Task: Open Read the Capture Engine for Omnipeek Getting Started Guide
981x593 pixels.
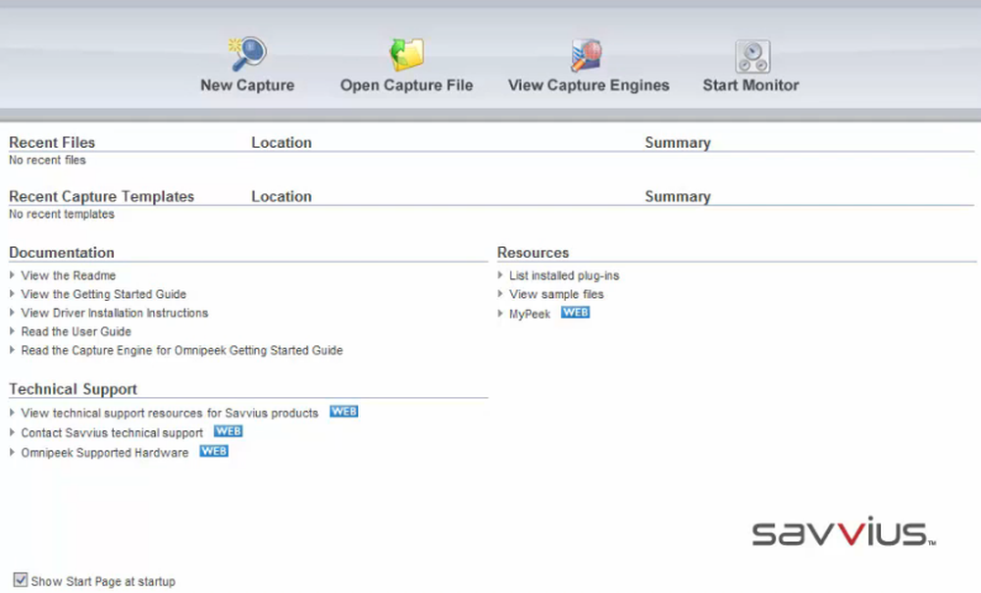Action: tap(182, 350)
